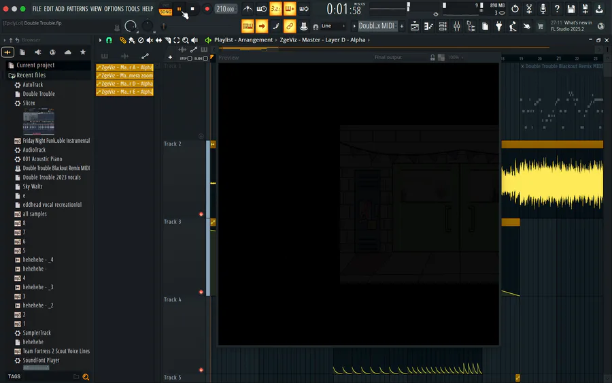This screenshot has width=612, height=383.
Task: Select ZgeViz camera zoom automation clip
Action: 124,76
